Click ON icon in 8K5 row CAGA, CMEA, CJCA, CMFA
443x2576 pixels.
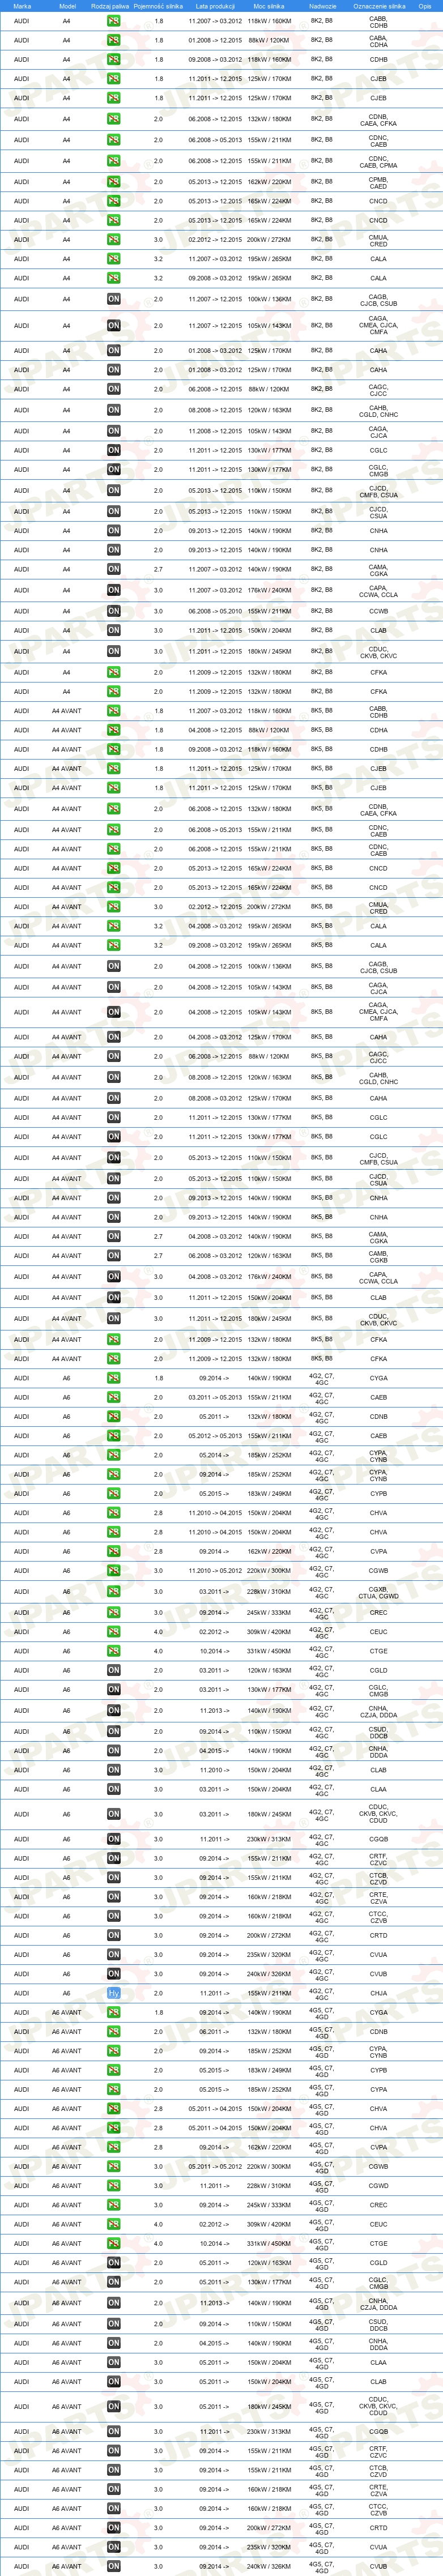114,1012
